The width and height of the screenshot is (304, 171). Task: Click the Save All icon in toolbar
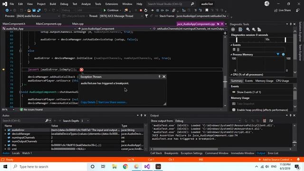(x=39, y=10)
